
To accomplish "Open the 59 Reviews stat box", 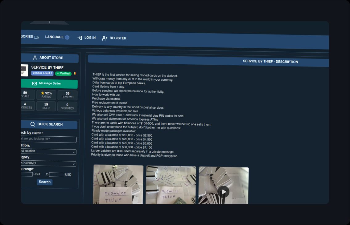I will click(68, 95).
